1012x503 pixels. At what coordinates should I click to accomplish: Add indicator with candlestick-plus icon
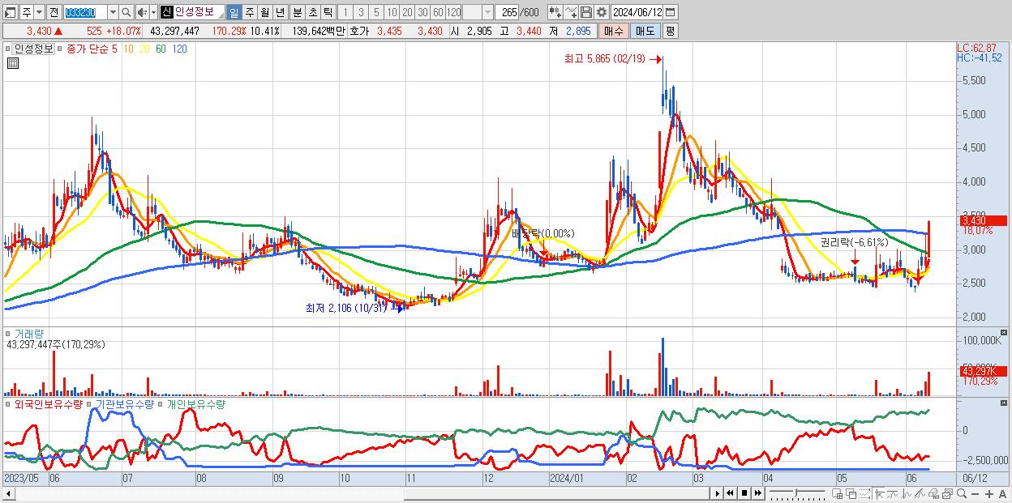click(555, 12)
